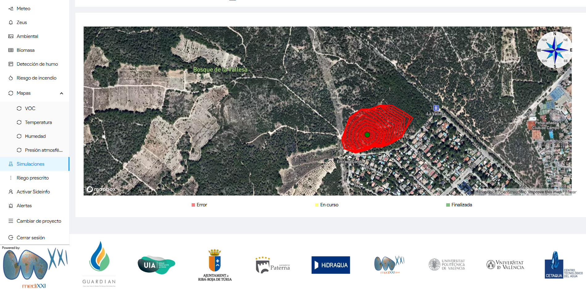Viewport: 586px width, 289px height.
Task: Select the Simulaciones menu item
Action: [30, 164]
